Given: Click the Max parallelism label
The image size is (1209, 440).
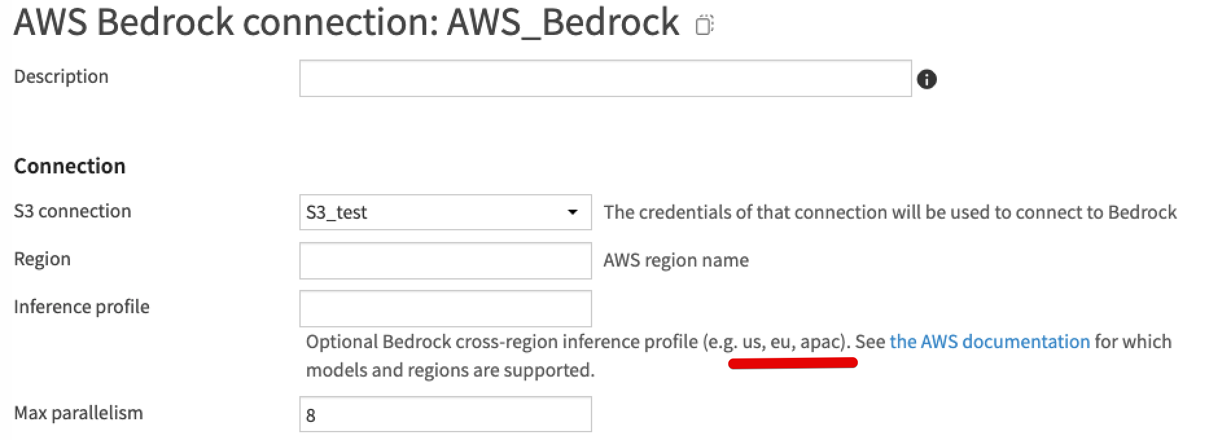Looking at the screenshot, I should point(77,413).
